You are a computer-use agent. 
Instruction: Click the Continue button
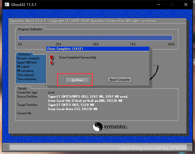77,80
